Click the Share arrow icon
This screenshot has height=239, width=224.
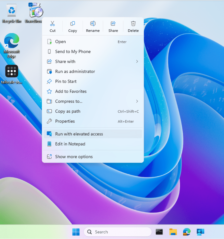coord(113,24)
